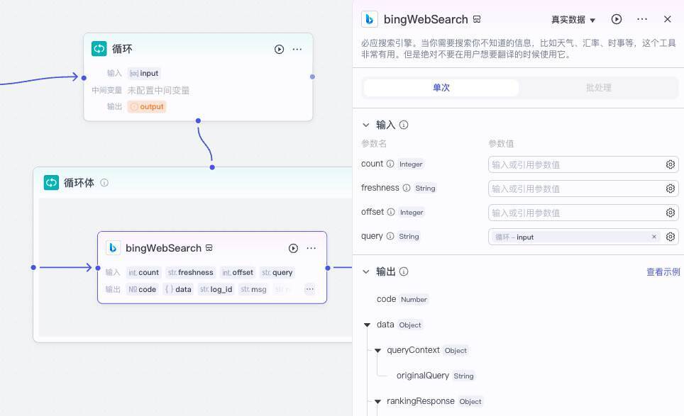
Task: Click info icon next to 循环体 label
Action: pos(104,182)
